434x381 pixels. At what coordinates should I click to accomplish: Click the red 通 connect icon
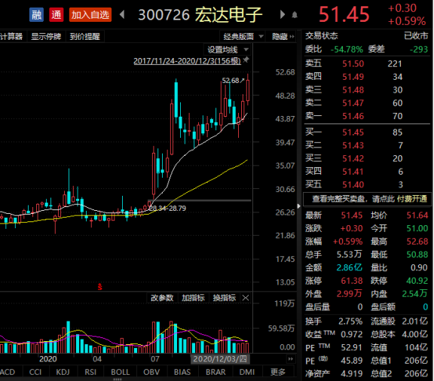click(x=57, y=14)
